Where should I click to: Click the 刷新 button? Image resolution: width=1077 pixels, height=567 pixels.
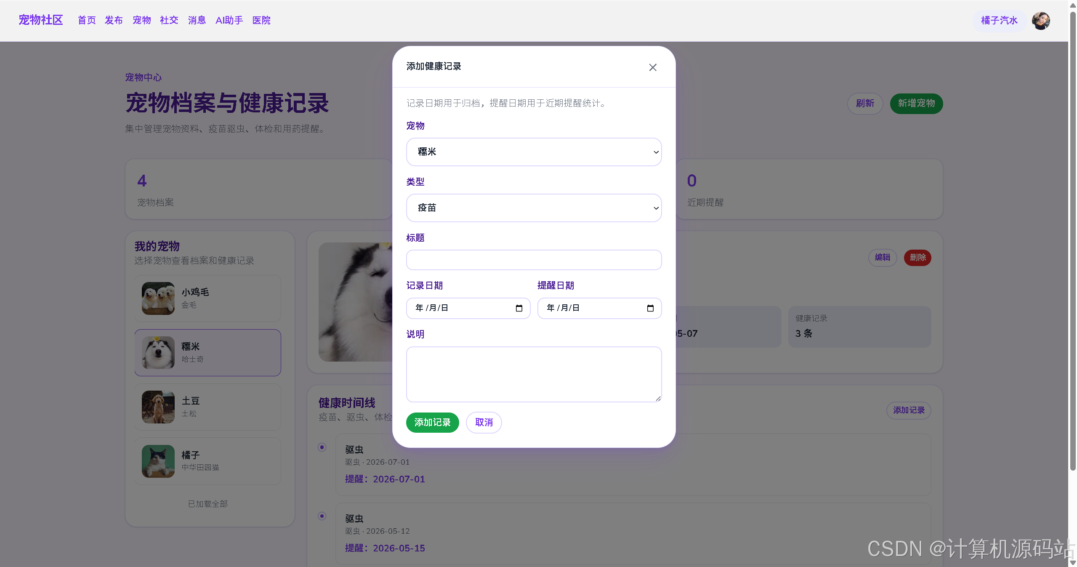(x=865, y=104)
